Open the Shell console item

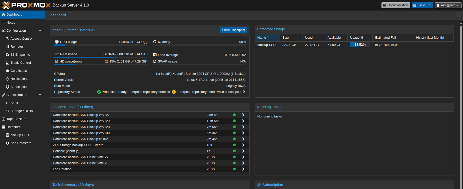click(23, 103)
